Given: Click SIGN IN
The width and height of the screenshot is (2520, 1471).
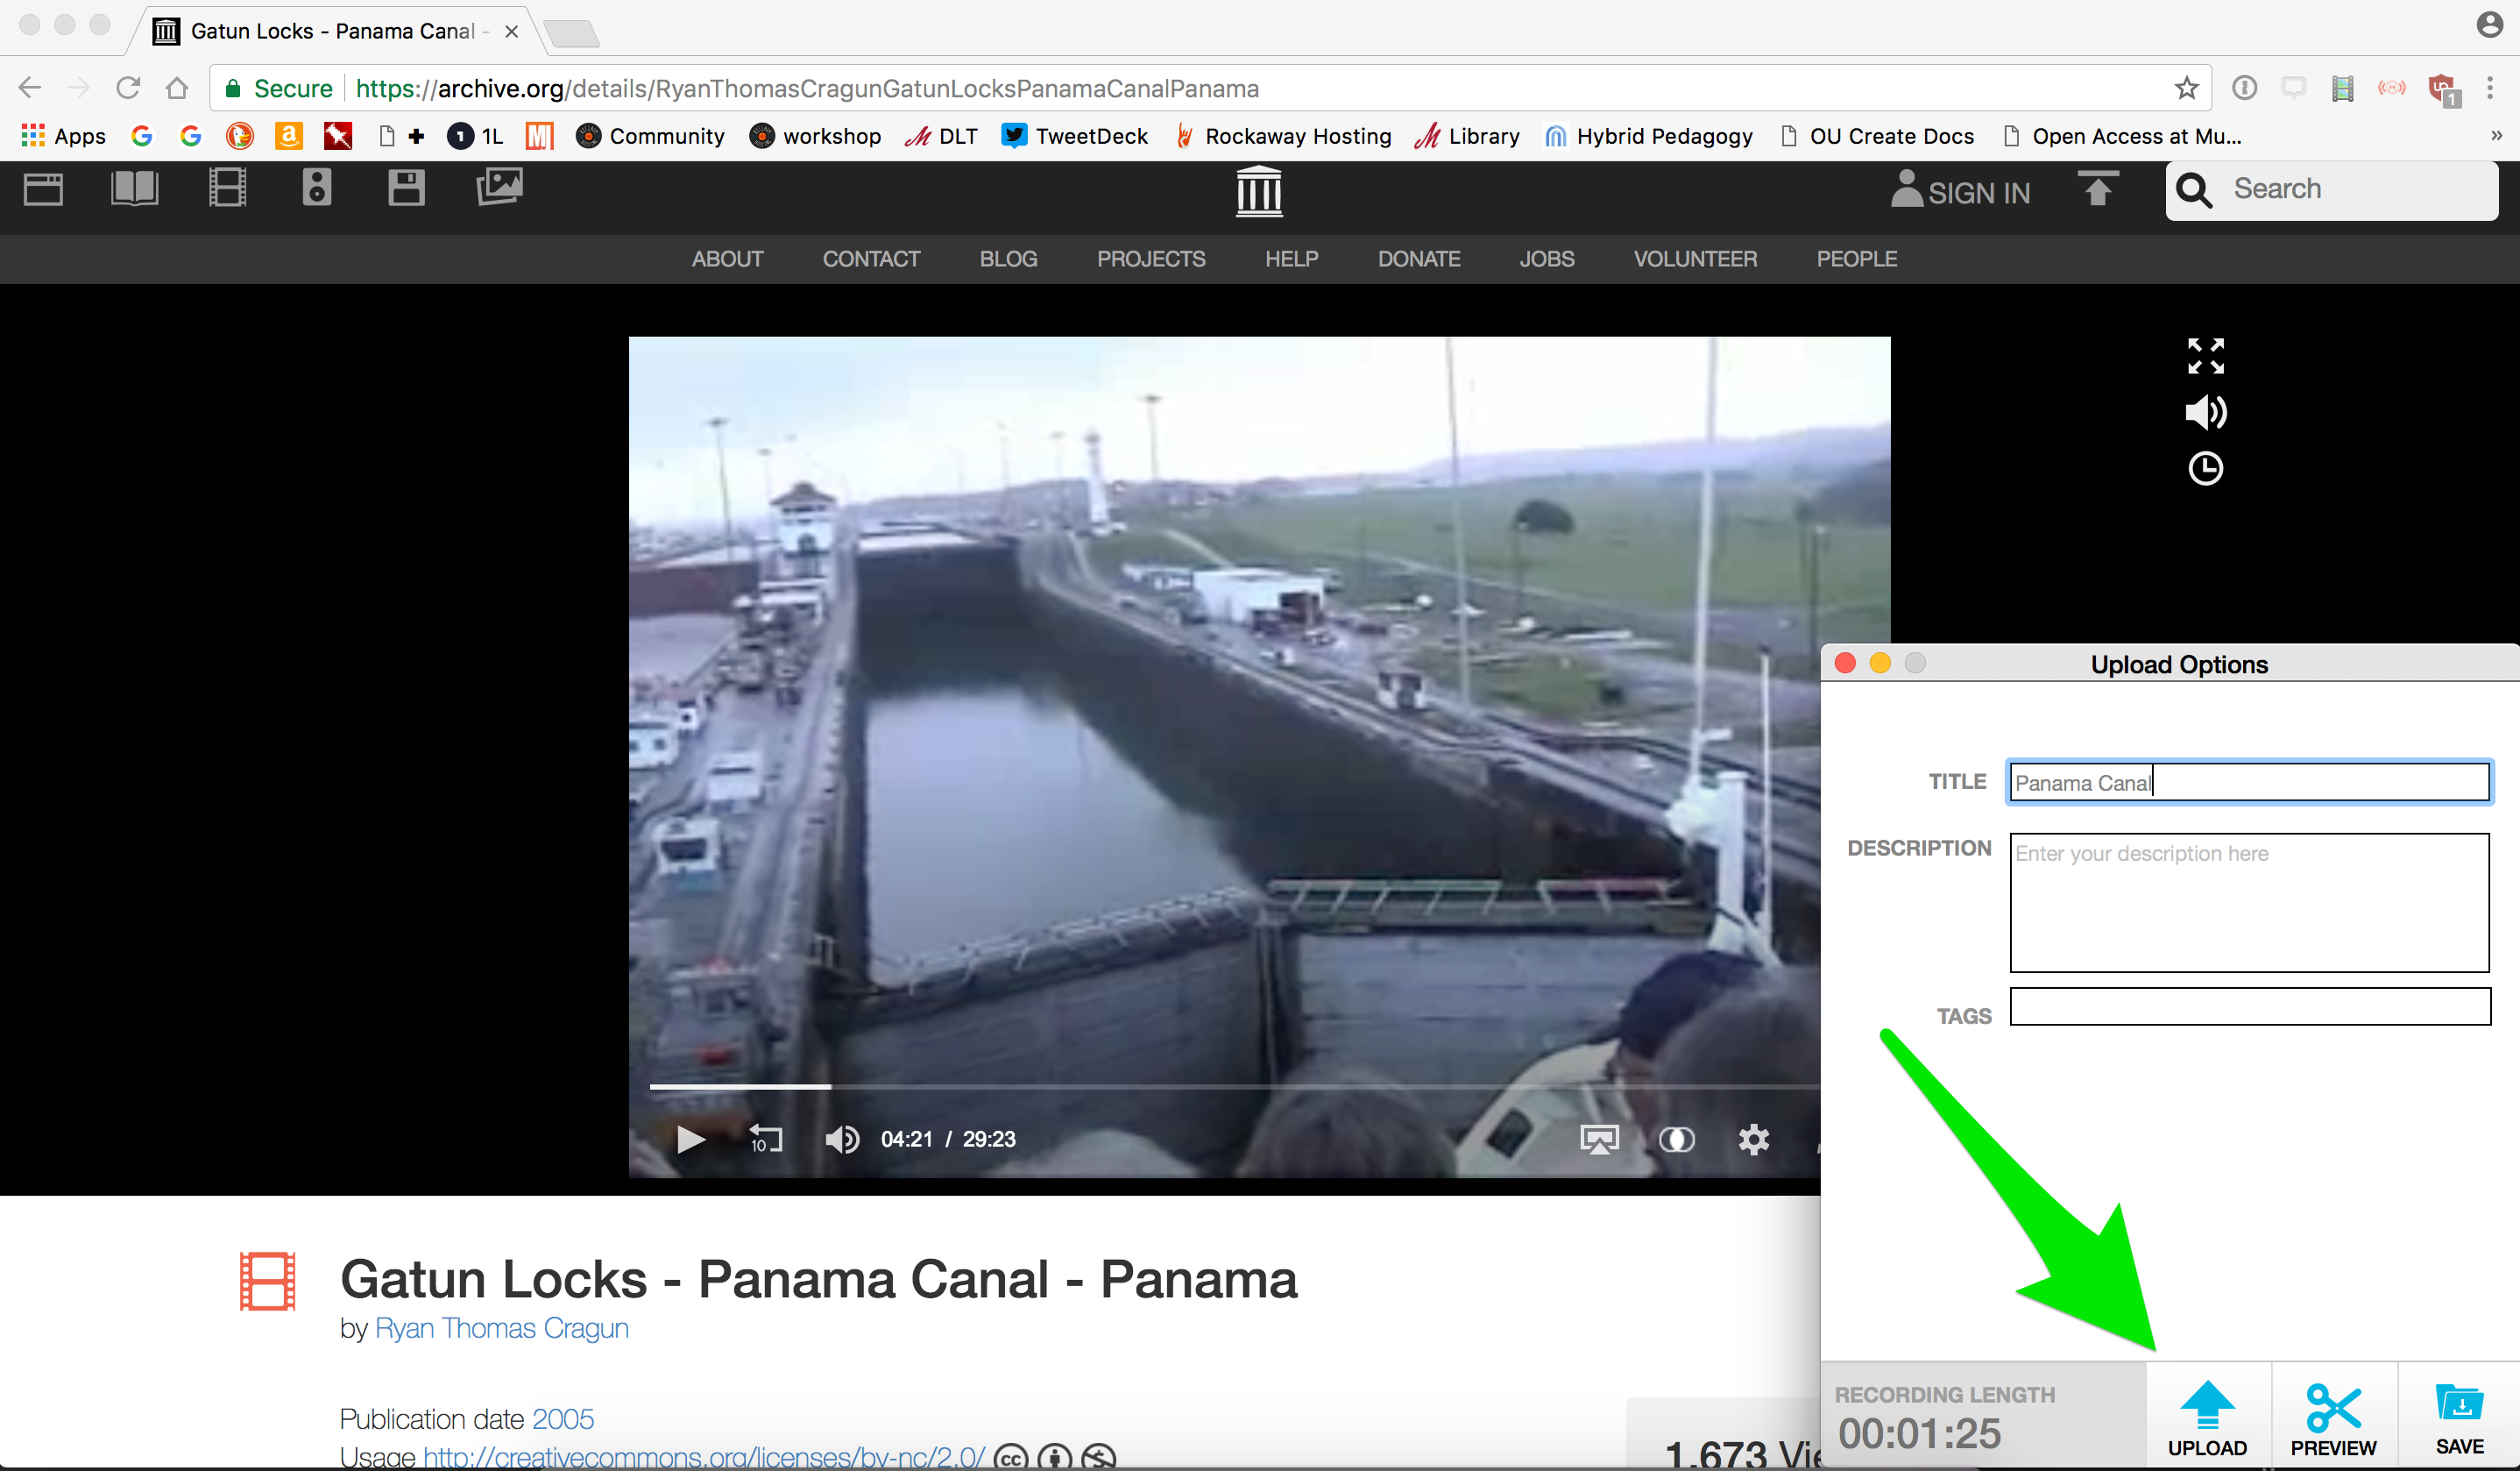Looking at the screenshot, I should pos(1961,190).
